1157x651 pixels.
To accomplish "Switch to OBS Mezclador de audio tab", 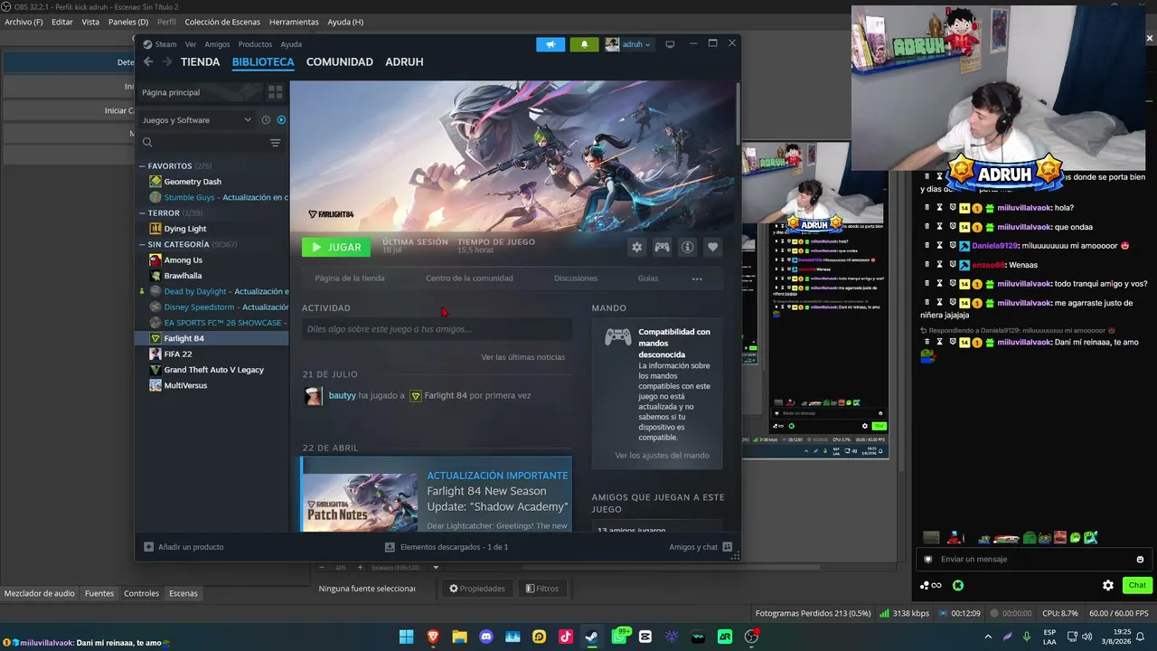I will click(40, 594).
